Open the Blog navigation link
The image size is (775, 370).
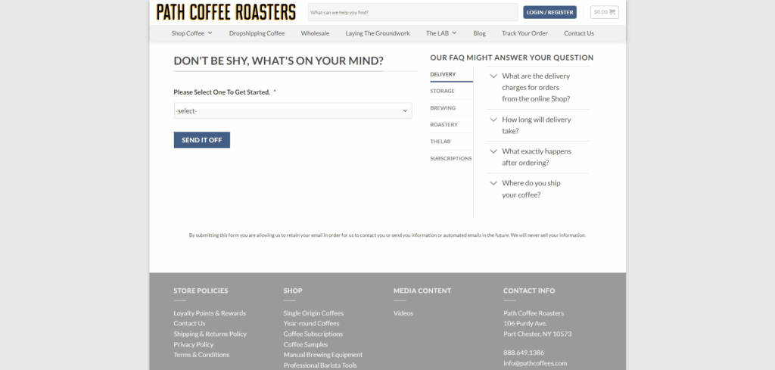click(479, 33)
